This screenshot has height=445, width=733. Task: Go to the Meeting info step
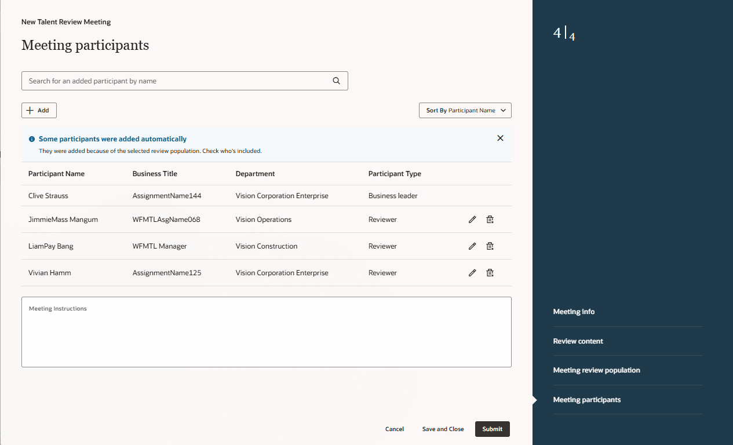click(x=574, y=312)
